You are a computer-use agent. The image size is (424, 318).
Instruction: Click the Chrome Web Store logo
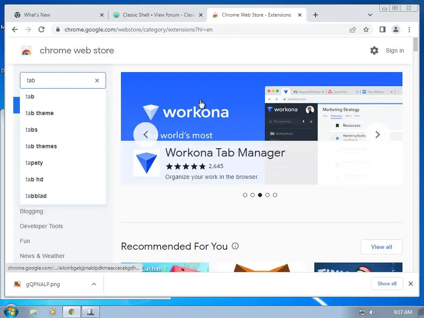click(x=26, y=51)
